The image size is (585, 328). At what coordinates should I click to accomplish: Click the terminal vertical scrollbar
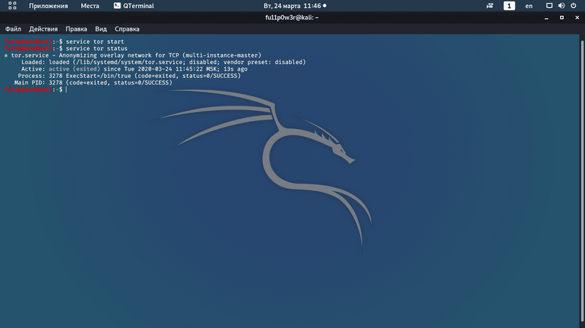pos(582,181)
